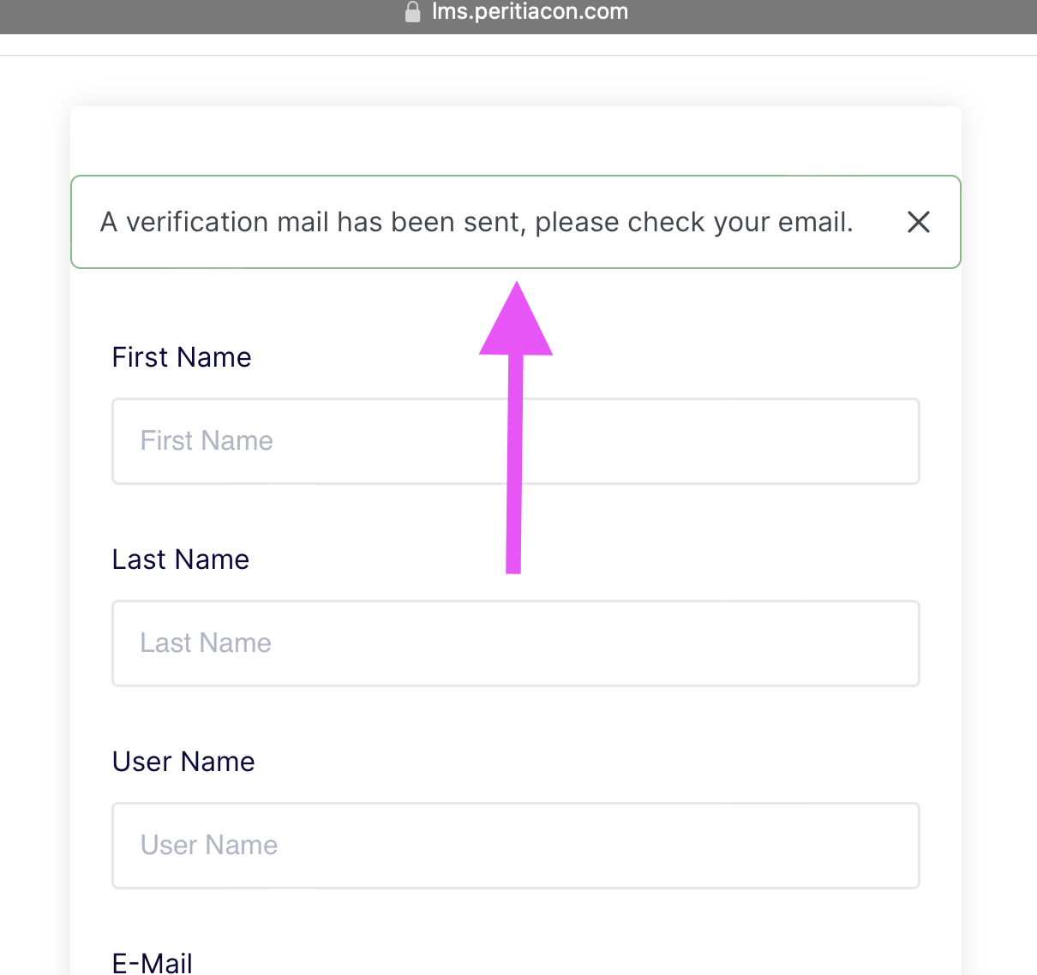
Task: Click the Last Name field label
Action: point(181,559)
